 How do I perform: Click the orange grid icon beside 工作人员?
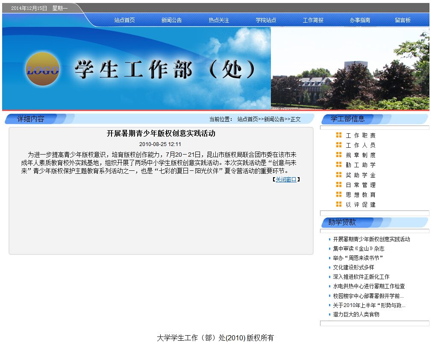click(339, 145)
